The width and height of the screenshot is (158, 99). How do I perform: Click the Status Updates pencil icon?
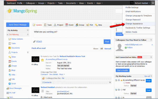9,39
